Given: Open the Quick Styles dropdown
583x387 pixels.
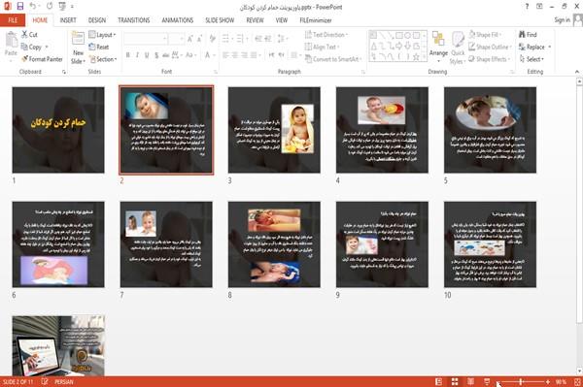Looking at the screenshot, I should [458, 48].
